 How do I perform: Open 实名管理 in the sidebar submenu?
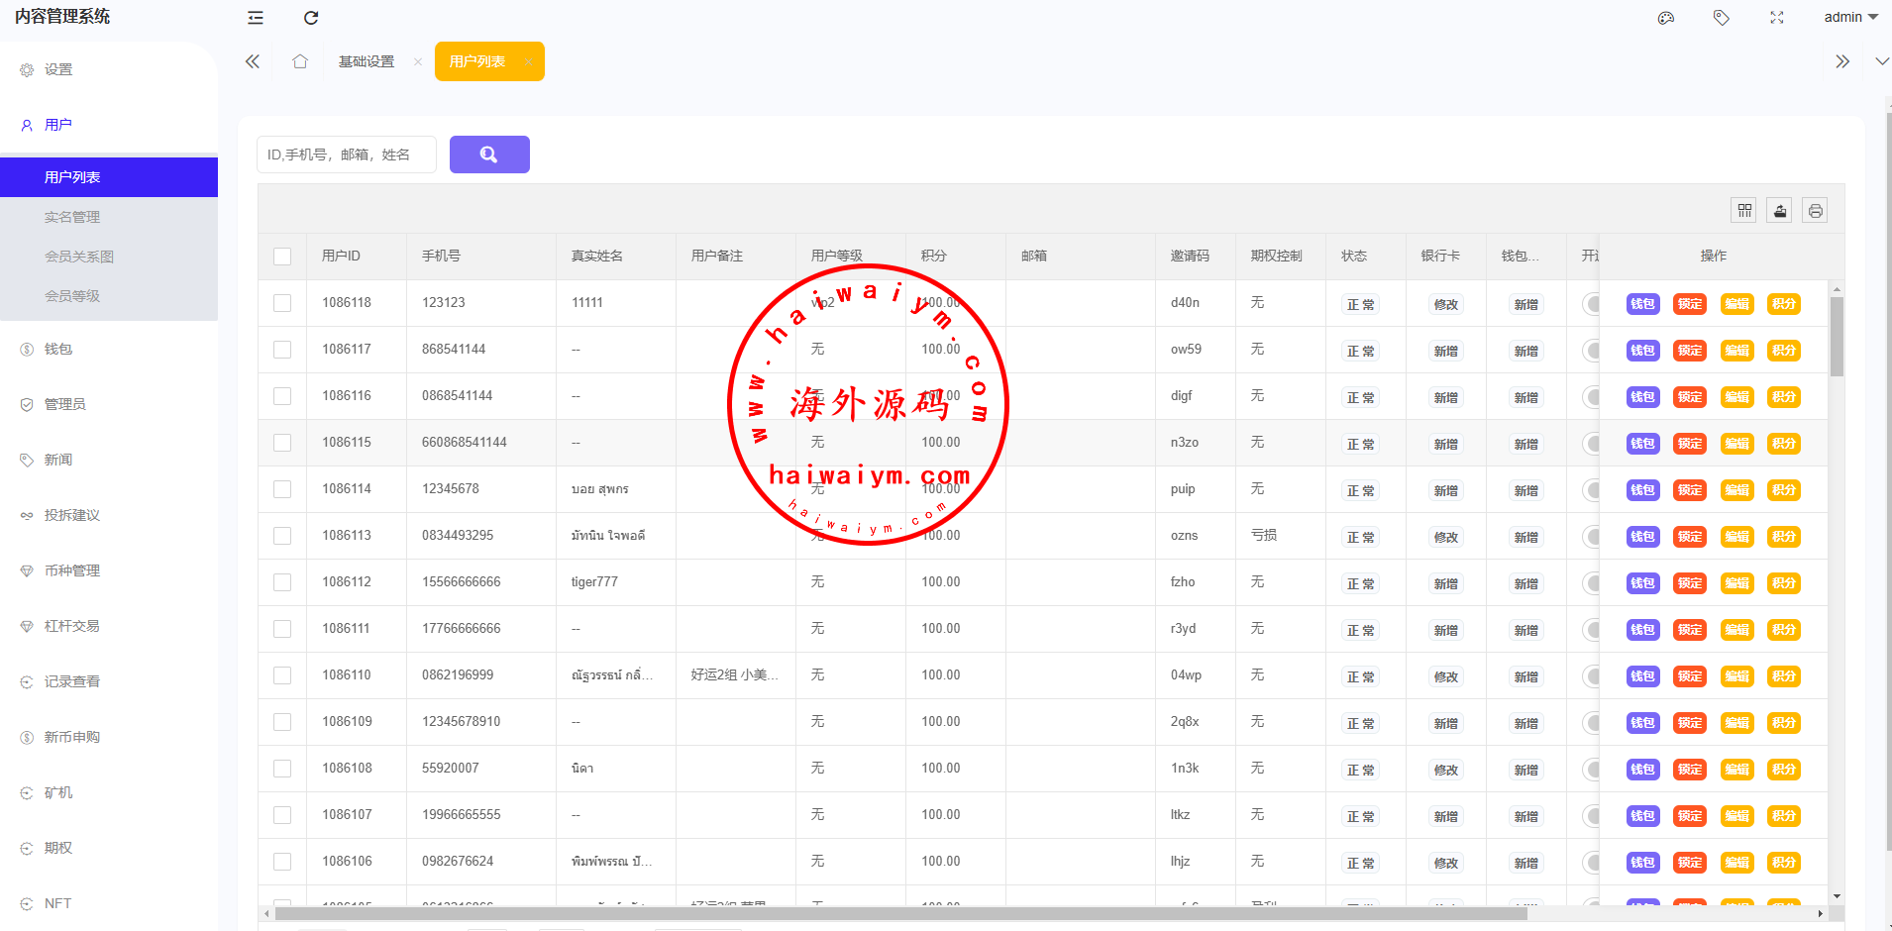(72, 217)
